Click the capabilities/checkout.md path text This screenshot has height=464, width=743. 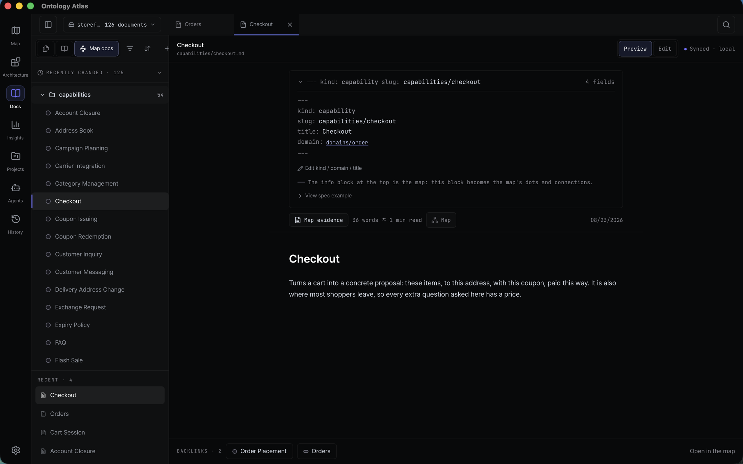tap(210, 54)
